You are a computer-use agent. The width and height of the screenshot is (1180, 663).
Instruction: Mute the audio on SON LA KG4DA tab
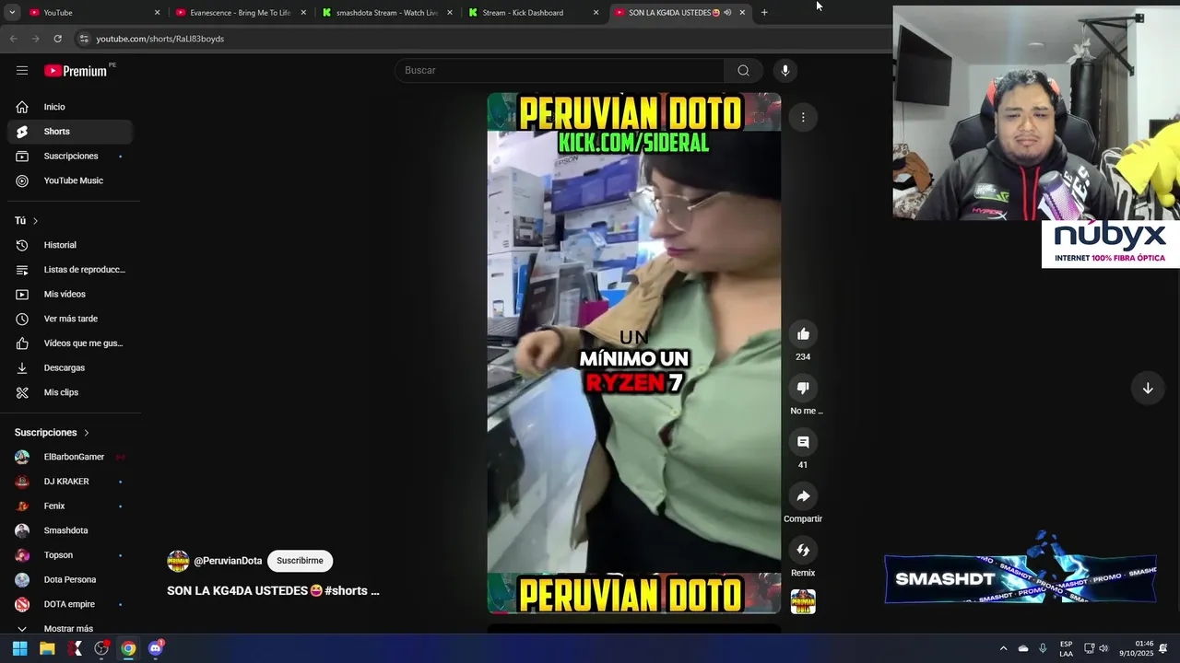727,13
